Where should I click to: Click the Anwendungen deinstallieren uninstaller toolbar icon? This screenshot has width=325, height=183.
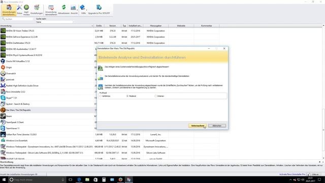pos(9,10)
